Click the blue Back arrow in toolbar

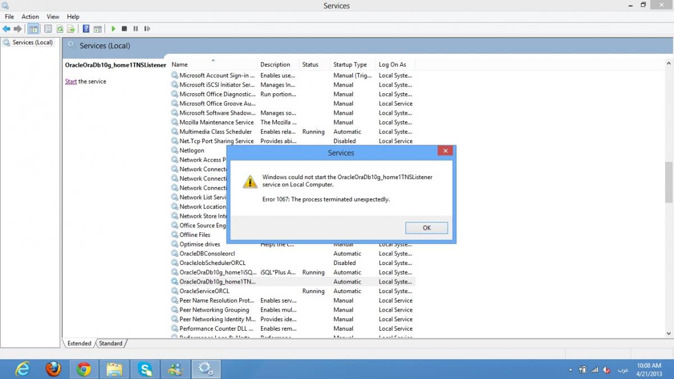pyautogui.click(x=7, y=29)
